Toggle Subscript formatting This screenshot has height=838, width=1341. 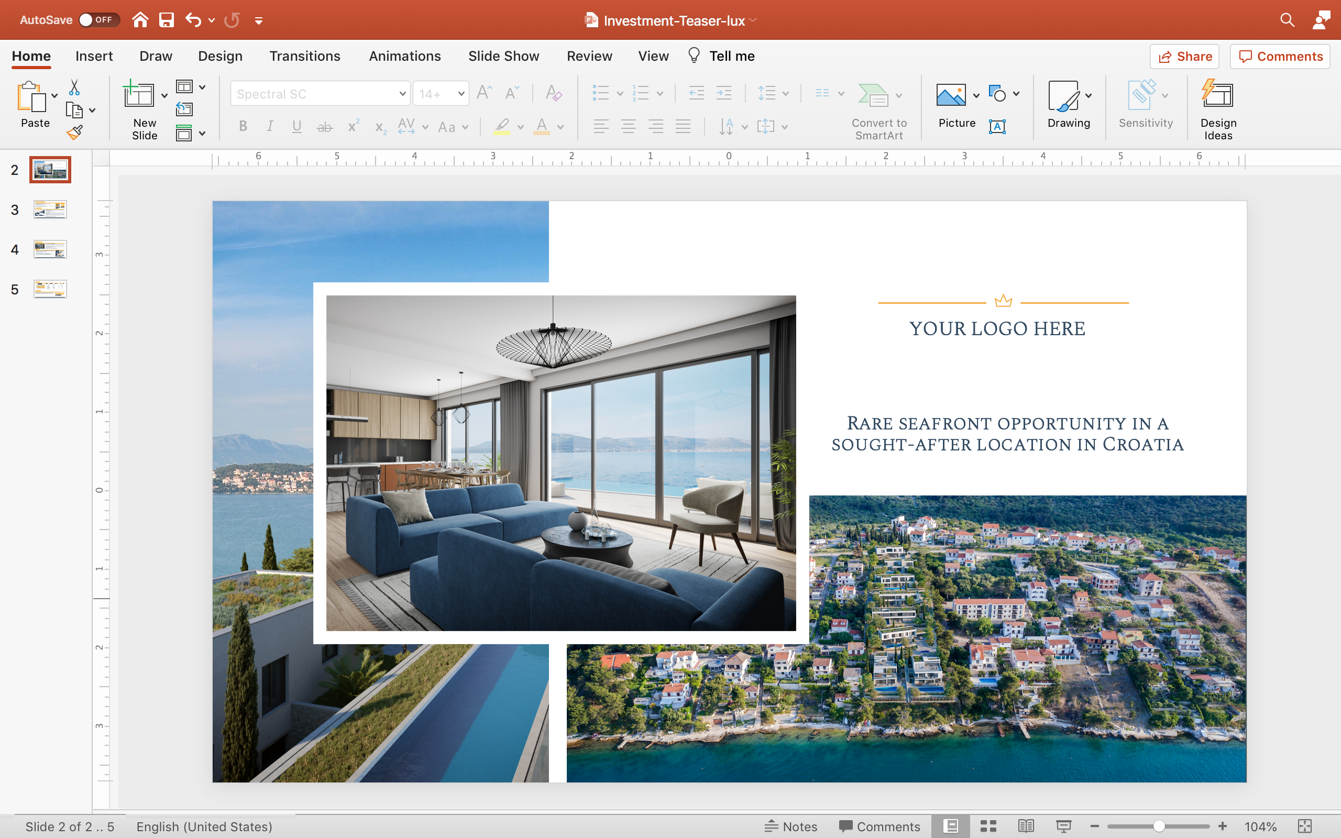pos(381,127)
